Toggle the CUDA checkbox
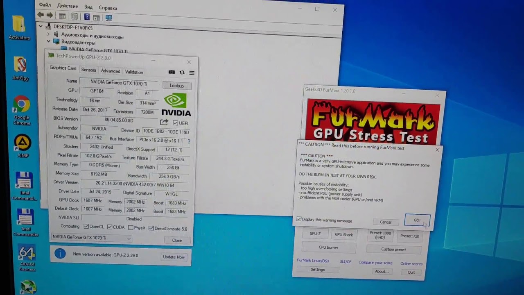Image resolution: width=524 pixels, height=295 pixels. point(110,227)
